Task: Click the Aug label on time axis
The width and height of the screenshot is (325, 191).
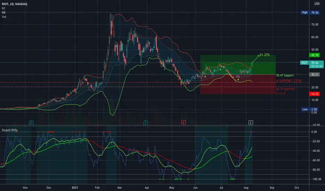Action: tap(246, 188)
